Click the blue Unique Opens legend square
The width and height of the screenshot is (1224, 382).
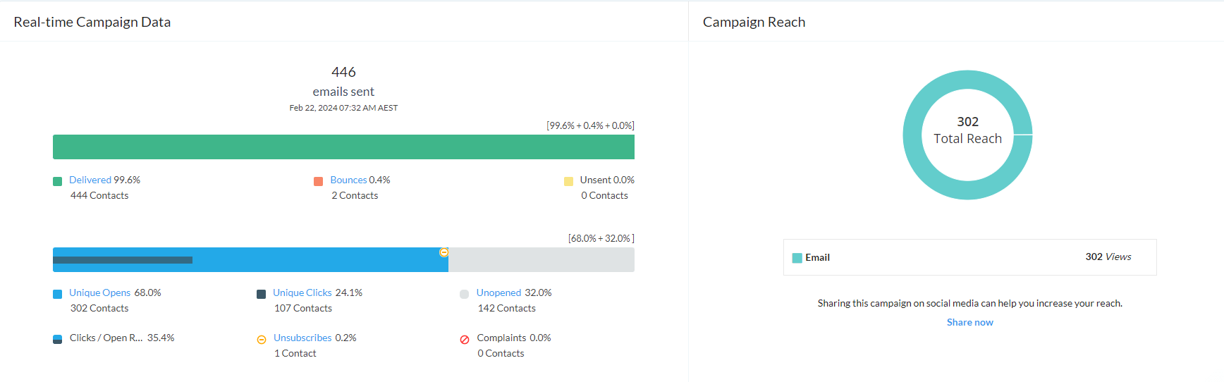pyautogui.click(x=58, y=294)
